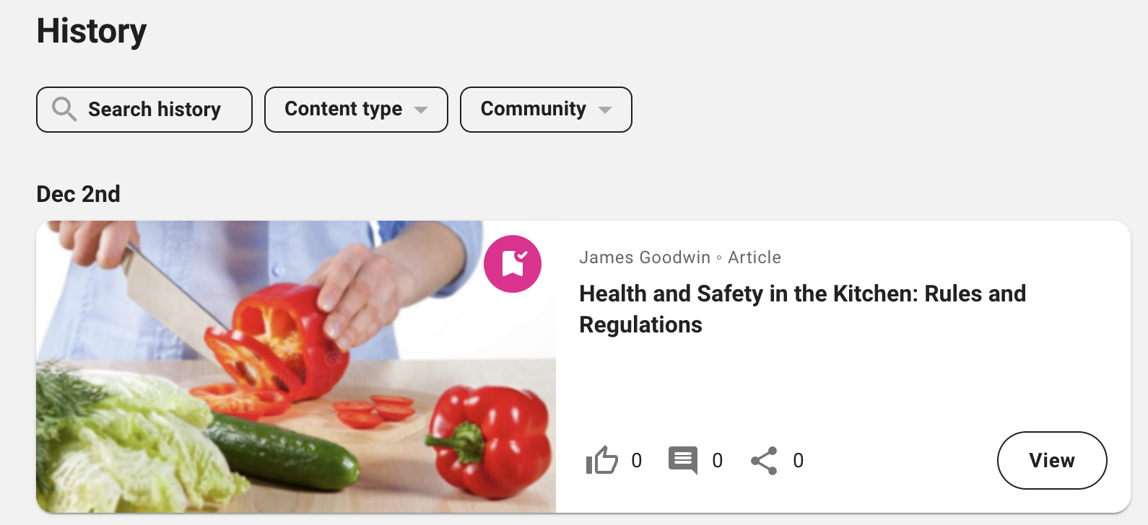
Task: Toggle the pink bookmark saved icon
Action: coord(513,264)
